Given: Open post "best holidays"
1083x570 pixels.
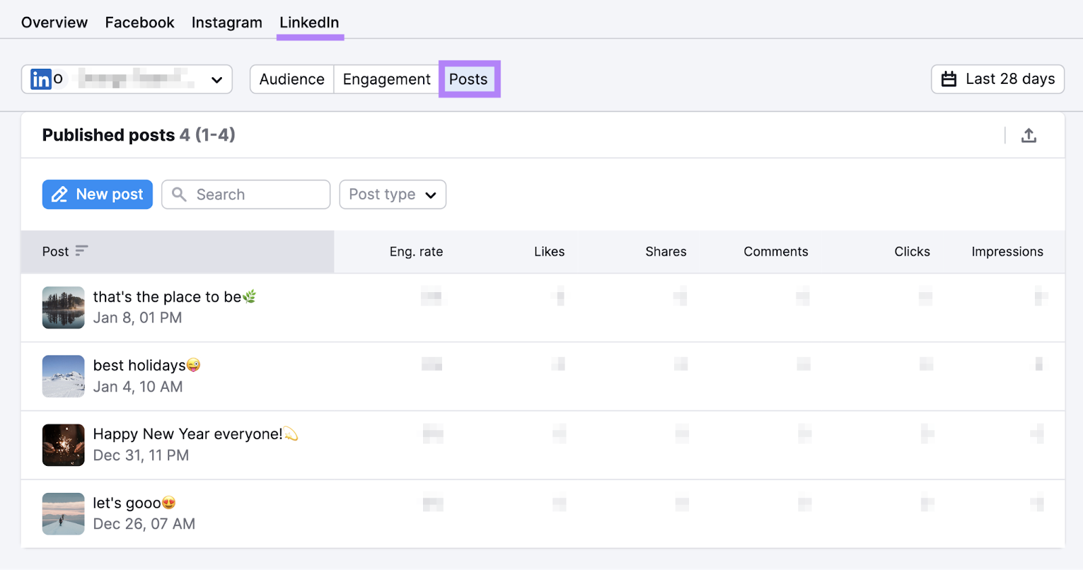Looking at the screenshot, I should click(147, 365).
